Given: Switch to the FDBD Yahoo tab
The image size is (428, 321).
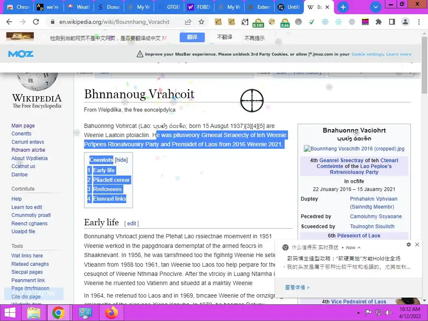Looking at the screenshot, I should coord(199,7).
